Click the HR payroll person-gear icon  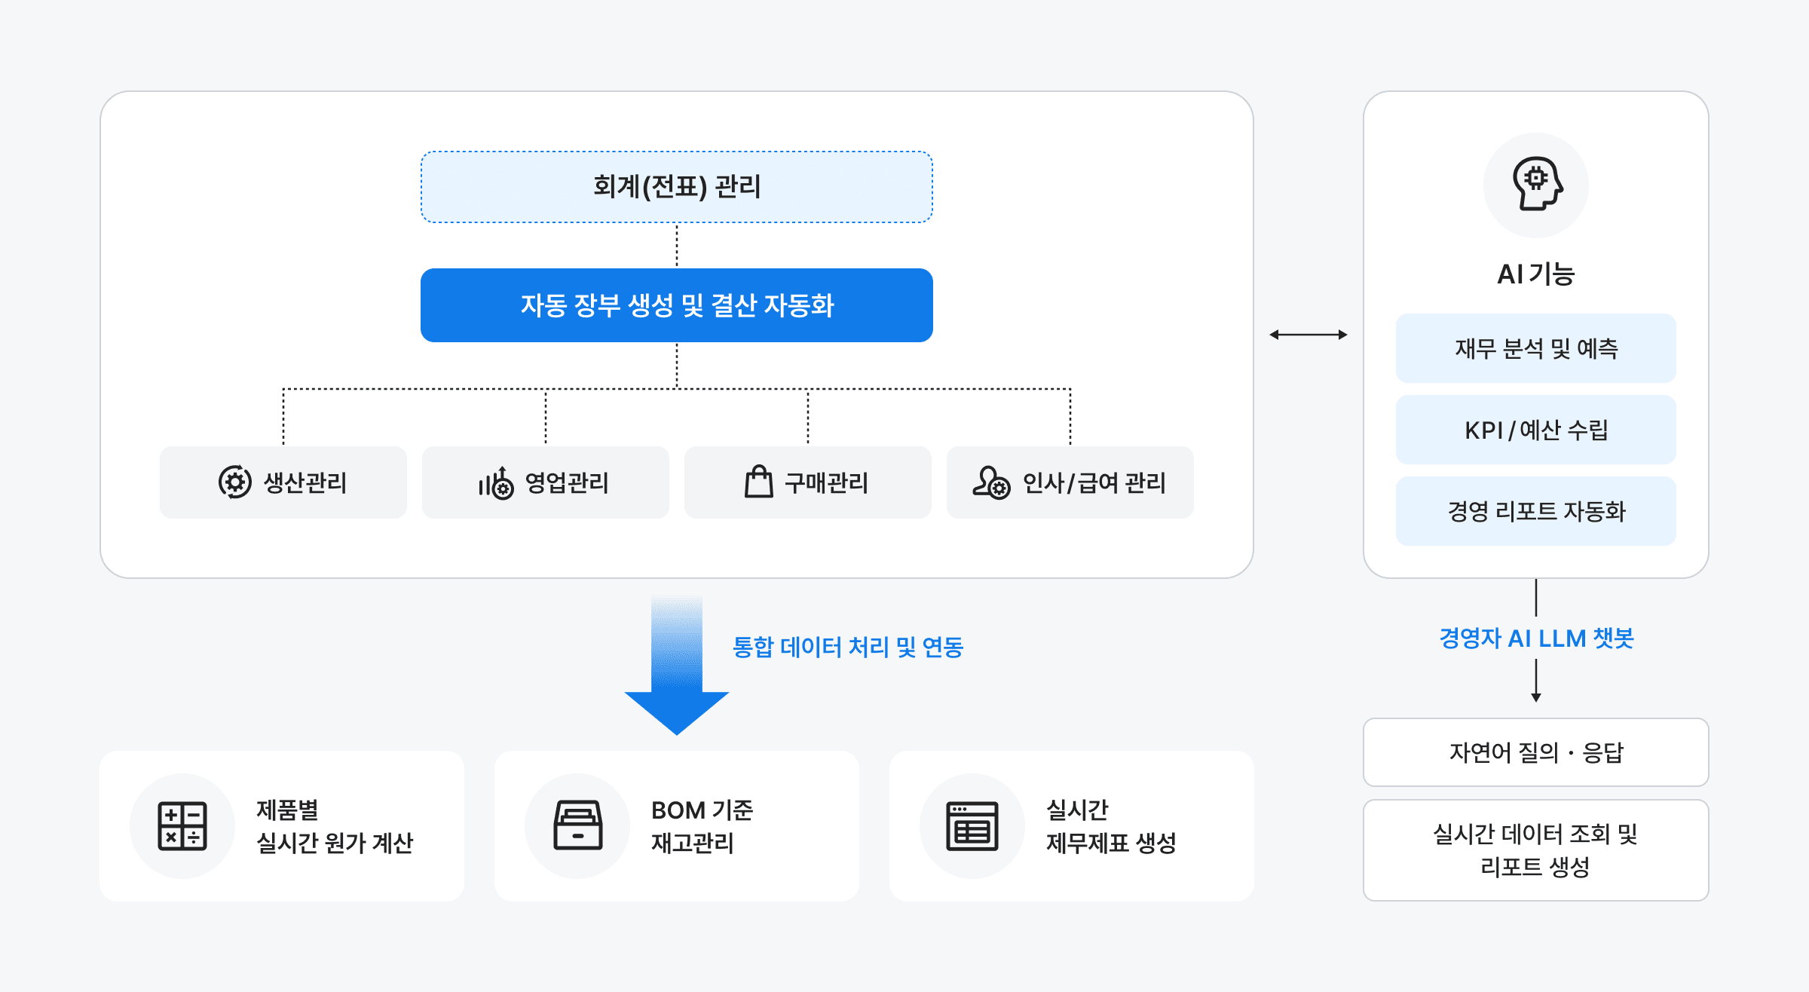click(x=990, y=483)
